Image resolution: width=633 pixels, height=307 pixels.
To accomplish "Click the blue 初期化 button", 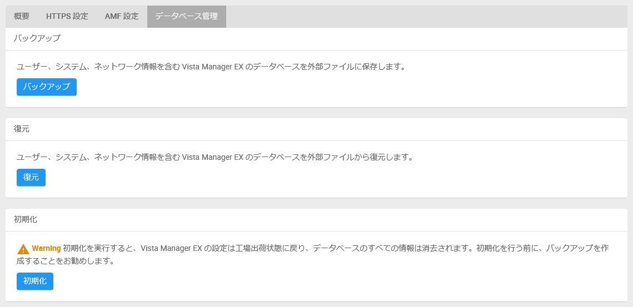I will [34, 281].
